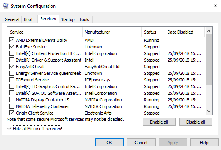Click the services list scroll up arrow
Viewport: 221px width, 150px height.
click(209, 31)
